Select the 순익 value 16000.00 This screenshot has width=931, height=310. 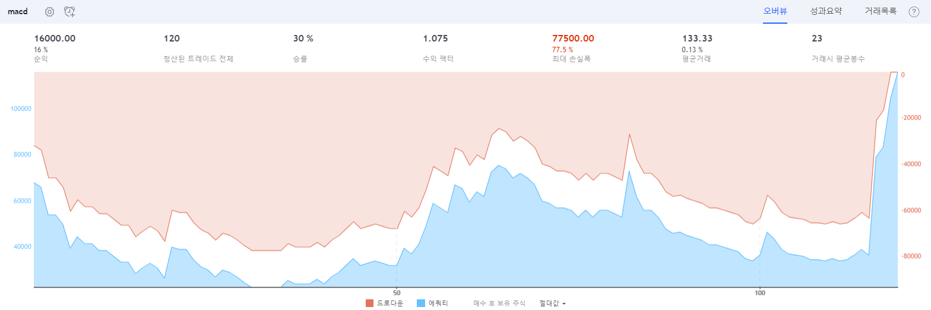point(55,39)
